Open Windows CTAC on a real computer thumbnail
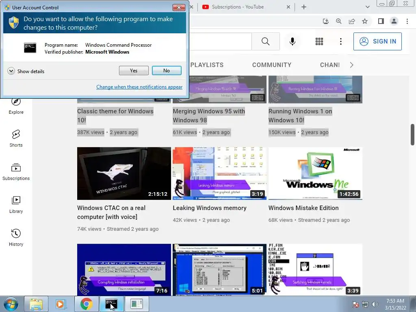Viewport: 416px width, 312px height. click(124, 173)
